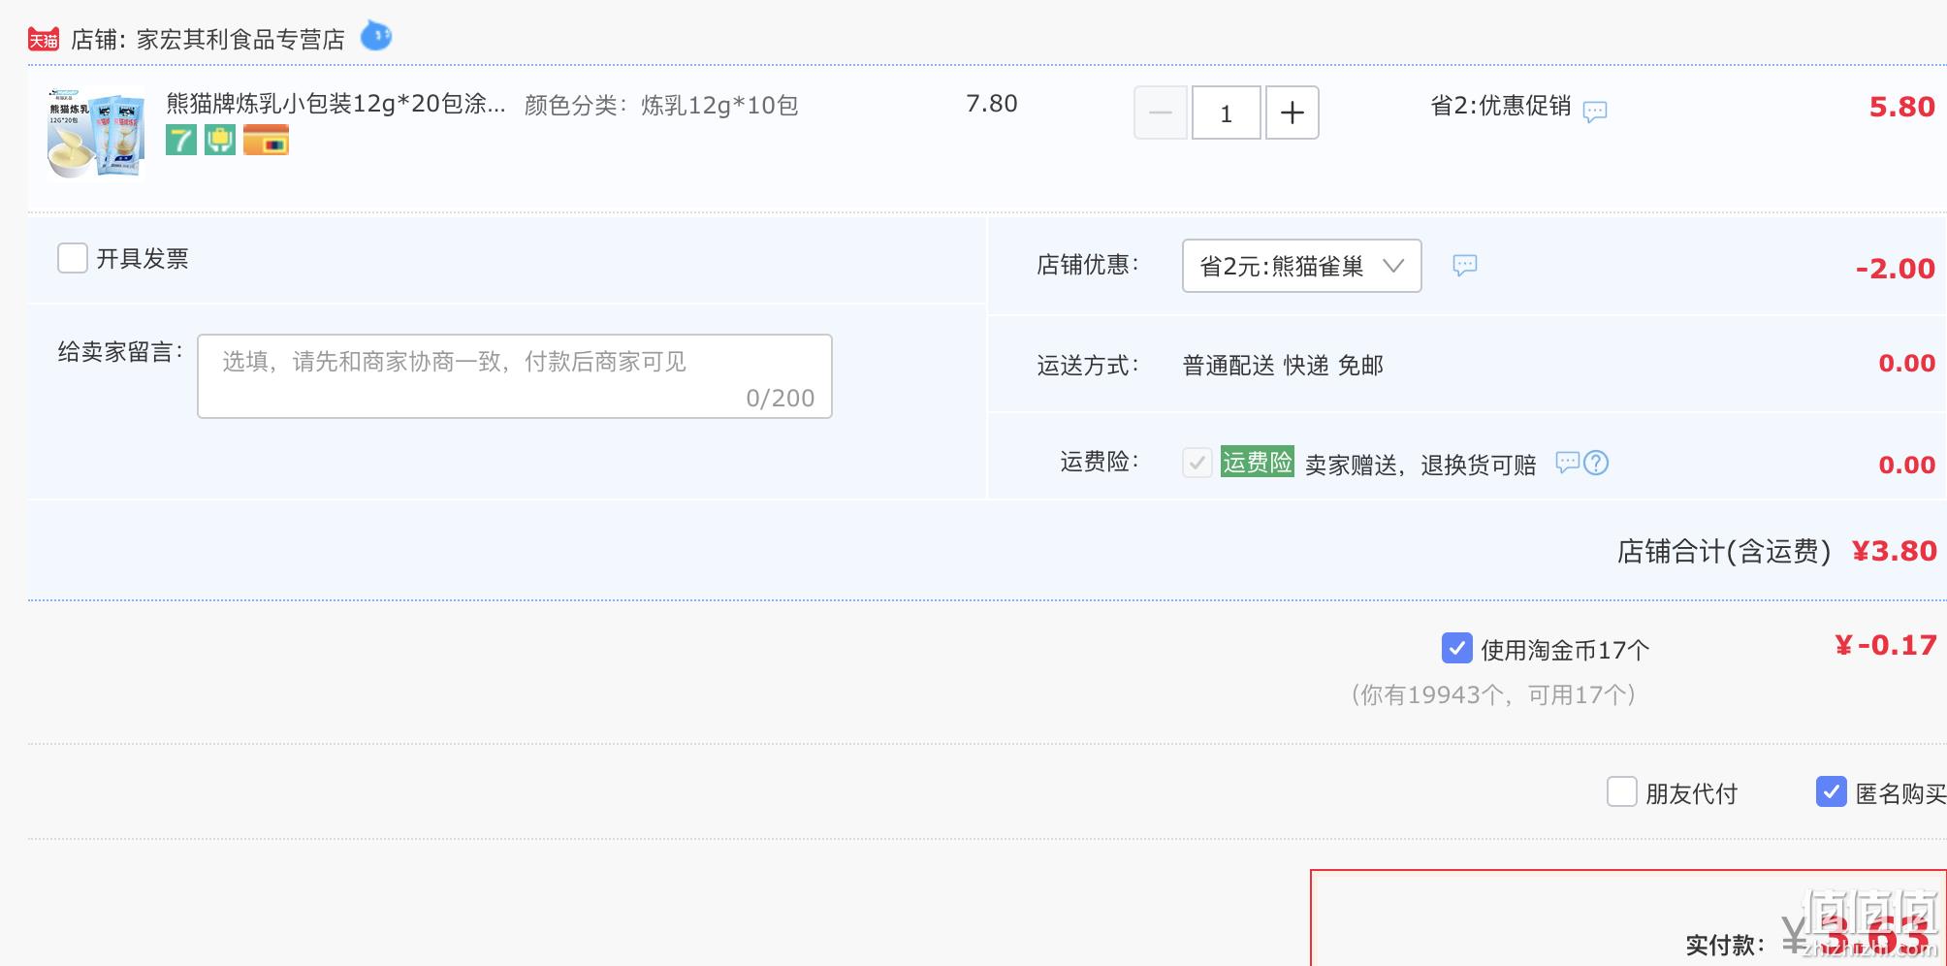
Task: Click the 省2:优惠促销 promotion text
Action: [x=1501, y=106]
